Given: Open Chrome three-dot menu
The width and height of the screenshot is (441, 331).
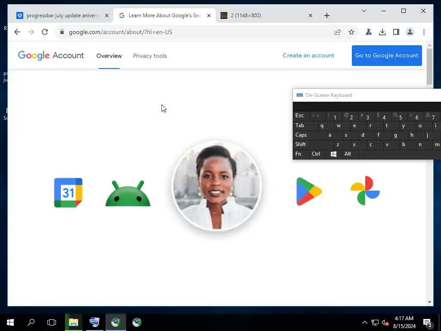Looking at the screenshot, I should click(x=424, y=32).
